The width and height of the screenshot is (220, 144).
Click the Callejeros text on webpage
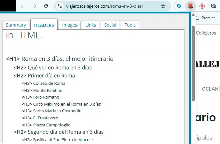206,33
